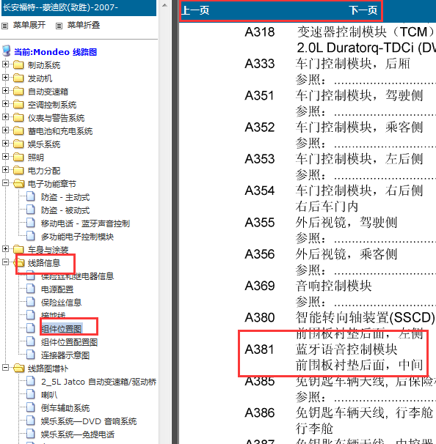Click the page icon for 连接器示意图
The height and width of the screenshot is (444, 436).
pos(31,355)
